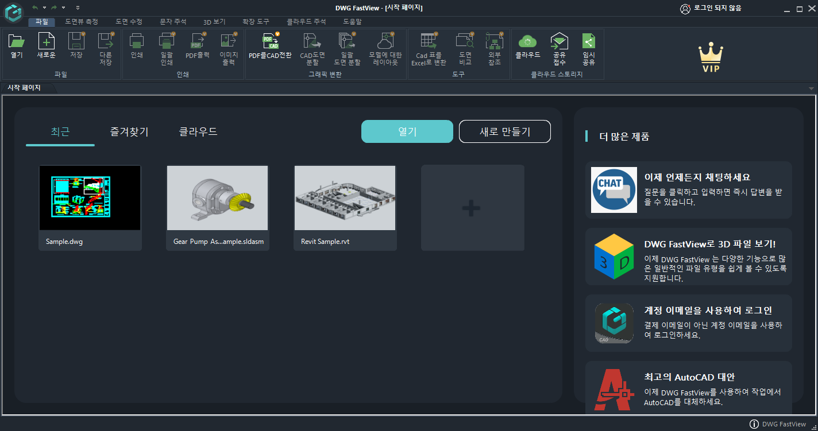Open the 이제 언제든지 채팅하세요 chat card
The height and width of the screenshot is (431, 818).
tap(689, 190)
